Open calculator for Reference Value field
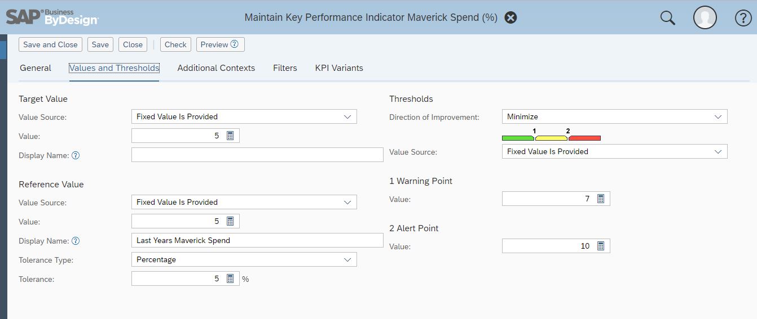The width and height of the screenshot is (757, 319). point(230,221)
